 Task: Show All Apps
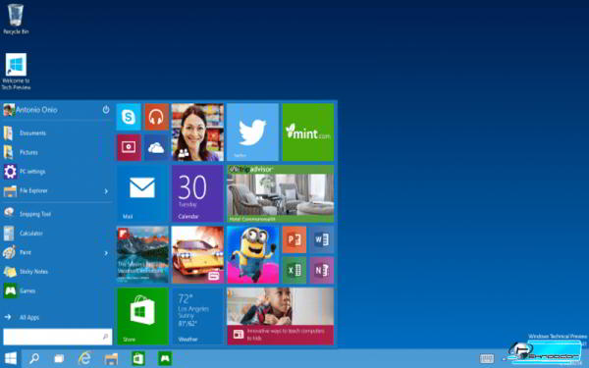point(22,317)
